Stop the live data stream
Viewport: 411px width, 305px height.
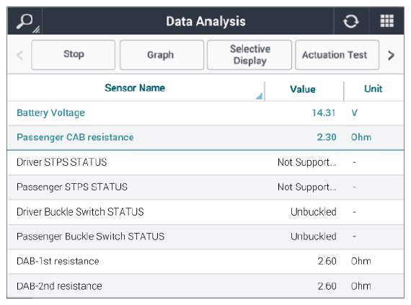74,55
